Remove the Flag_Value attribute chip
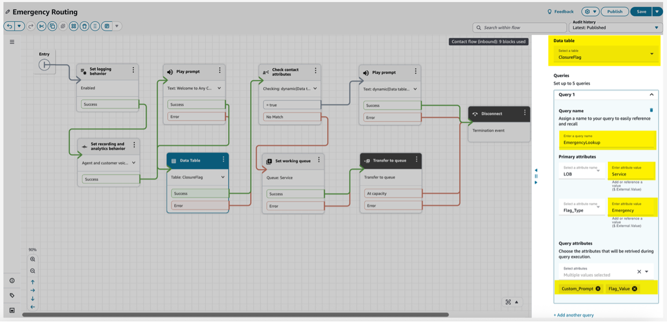 point(634,289)
